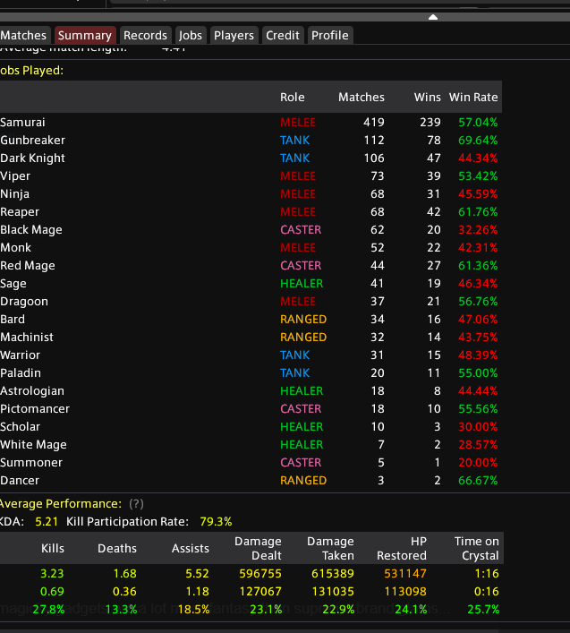Screen dimensions: 570x633
Task: Click the Damage Dealt column header
Action: point(259,548)
